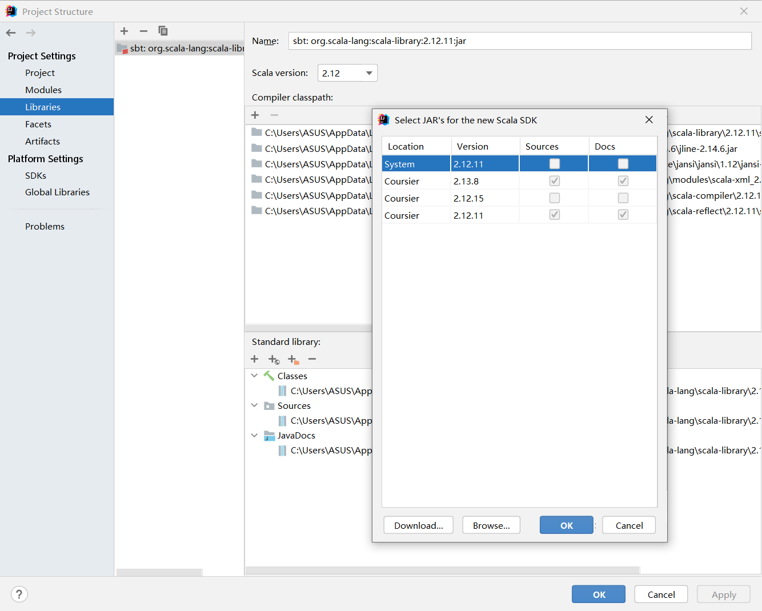The image size is (762, 611).
Task: Remove selected library with minus icon
Action: click(143, 31)
